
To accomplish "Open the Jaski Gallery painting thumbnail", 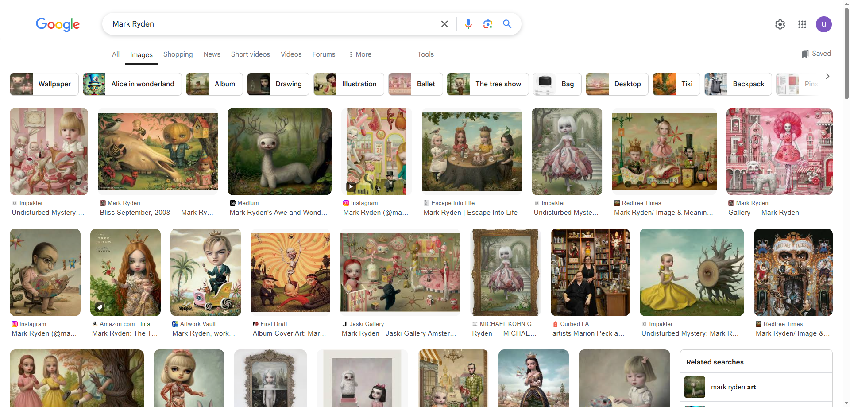I will tap(400, 272).
